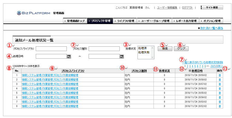Screen dimensions: 232x118
Task: Open row 5 情報システム管理 process link
Action: (x=50, y=93)
